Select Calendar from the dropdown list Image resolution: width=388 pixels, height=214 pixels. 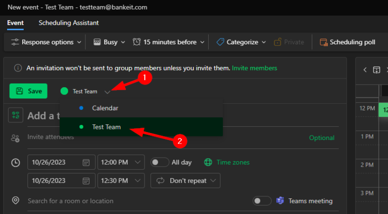pos(141,108)
